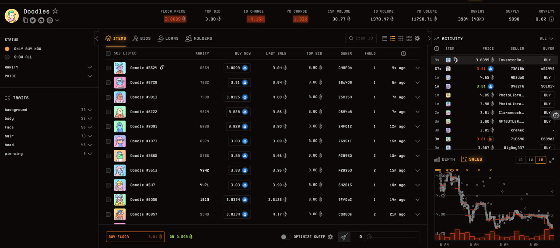Open the list settings gear icon

tap(417, 38)
